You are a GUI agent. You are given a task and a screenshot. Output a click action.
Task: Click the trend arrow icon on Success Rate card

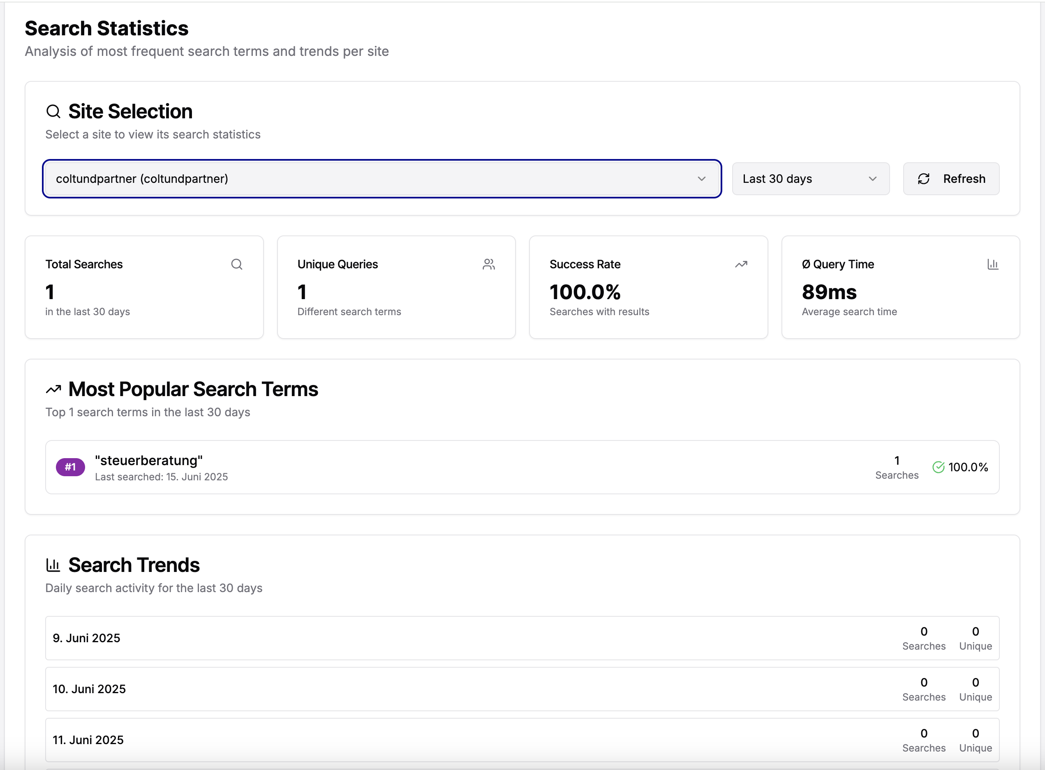pyautogui.click(x=742, y=264)
